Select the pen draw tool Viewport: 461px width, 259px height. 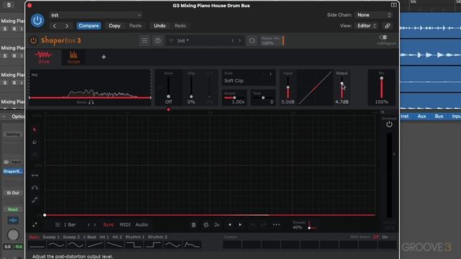35,142
